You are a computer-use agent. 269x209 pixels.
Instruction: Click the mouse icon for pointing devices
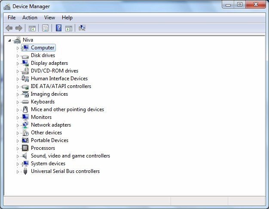25,109
